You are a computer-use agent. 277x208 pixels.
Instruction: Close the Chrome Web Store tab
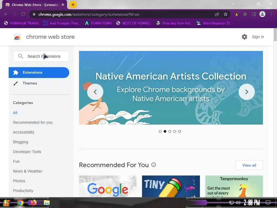click(x=63, y=5)
